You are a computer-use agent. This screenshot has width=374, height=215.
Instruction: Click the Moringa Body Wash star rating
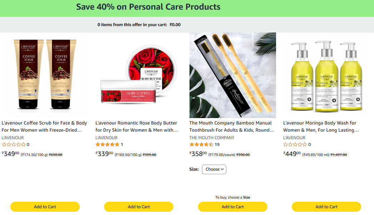(295, 145)
